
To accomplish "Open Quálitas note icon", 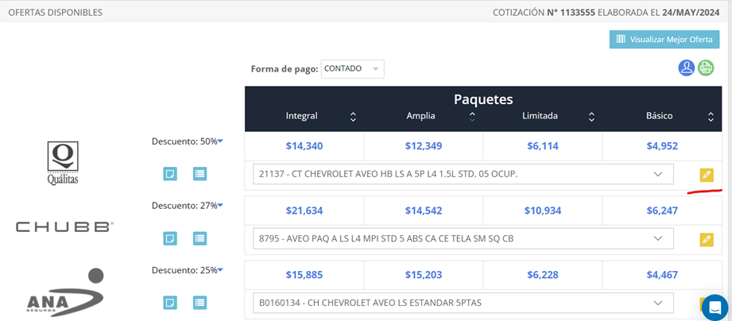I will pyautogui.click(x=170, y=174).
